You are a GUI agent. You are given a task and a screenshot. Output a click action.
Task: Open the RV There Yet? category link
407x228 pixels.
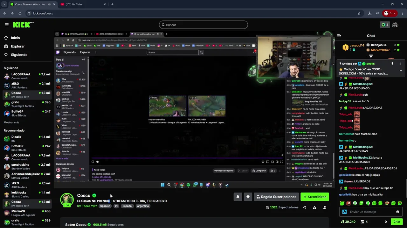point(87,206)
